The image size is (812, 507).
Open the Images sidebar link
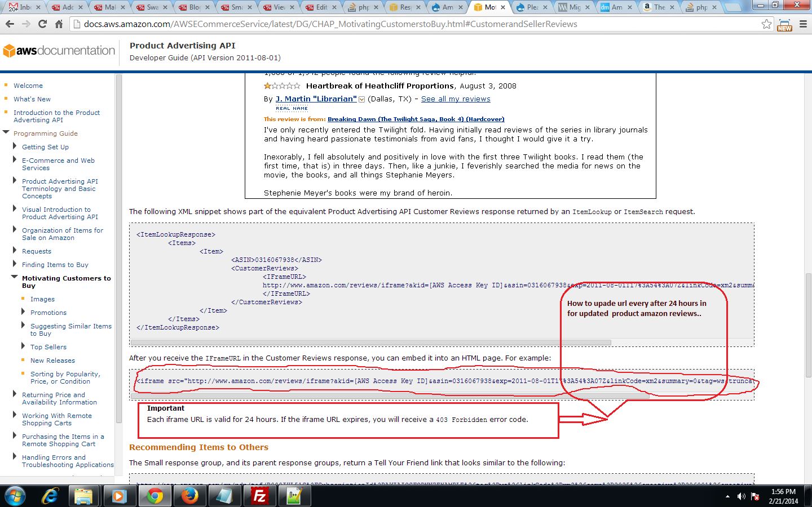pos(42,299)
